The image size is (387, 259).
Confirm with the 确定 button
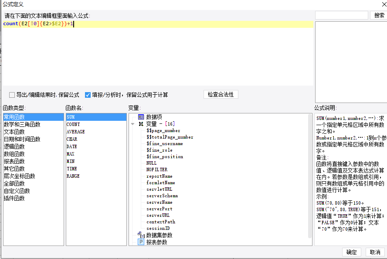click(x=351, y=252)
